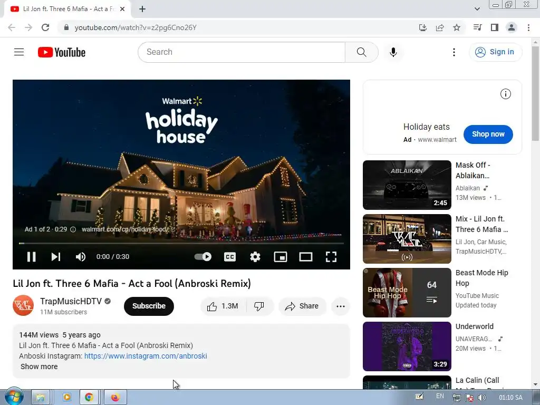Open Chrome three-dot menu
540x405 pixels.
pyautogui.click(x=528, y=27)
